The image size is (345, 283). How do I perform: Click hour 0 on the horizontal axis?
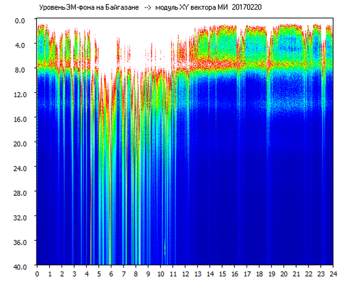[x=37, y=274]
